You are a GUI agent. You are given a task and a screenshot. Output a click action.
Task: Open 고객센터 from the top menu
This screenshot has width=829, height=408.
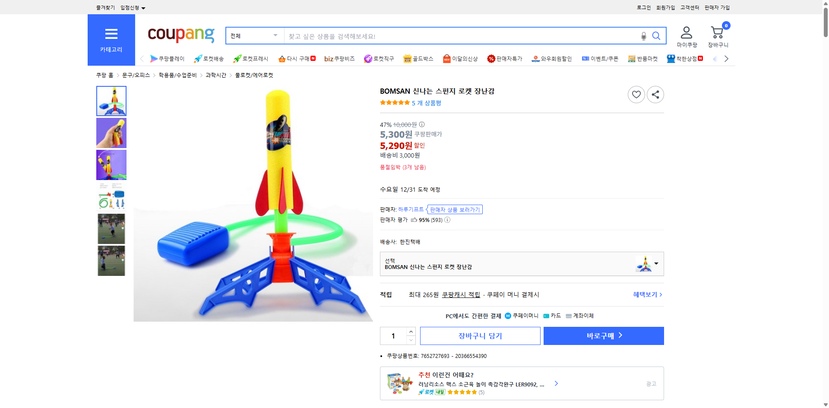689,7
